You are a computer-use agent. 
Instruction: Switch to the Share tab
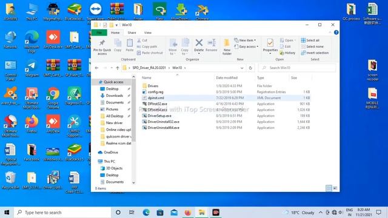[x=132, y=32]
